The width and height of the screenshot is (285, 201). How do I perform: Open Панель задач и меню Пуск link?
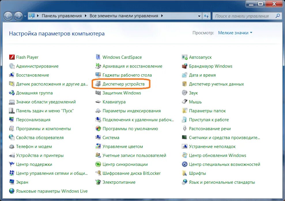tap(45, 111)
